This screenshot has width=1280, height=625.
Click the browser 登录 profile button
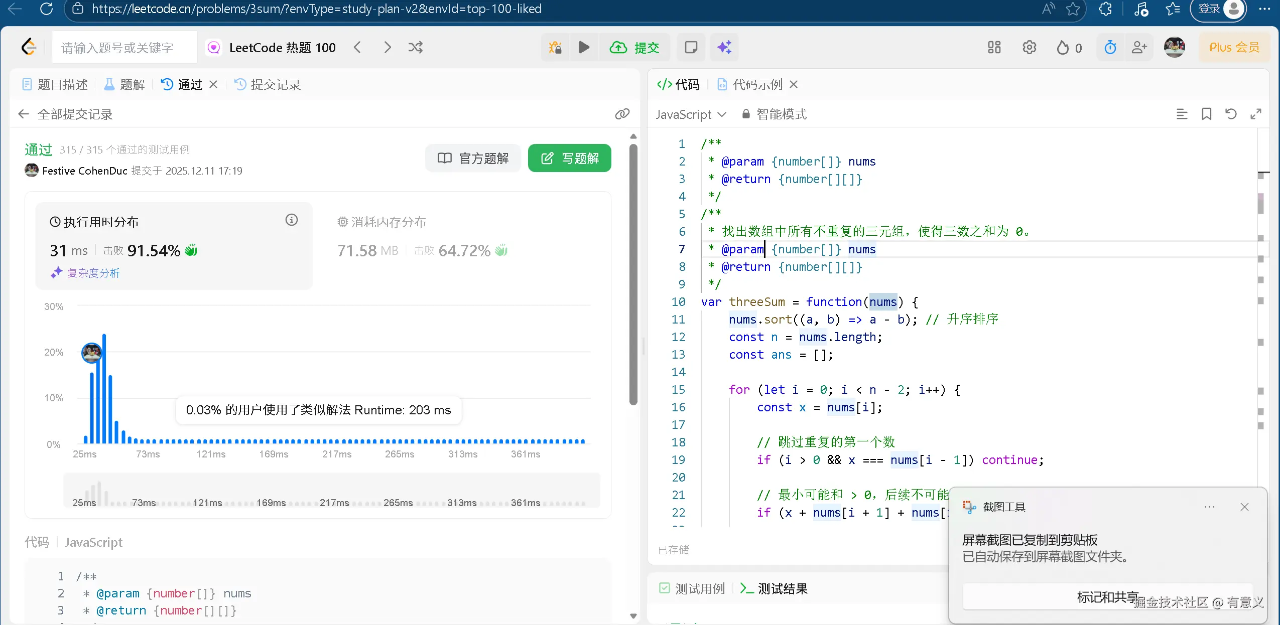(1219, 9)
